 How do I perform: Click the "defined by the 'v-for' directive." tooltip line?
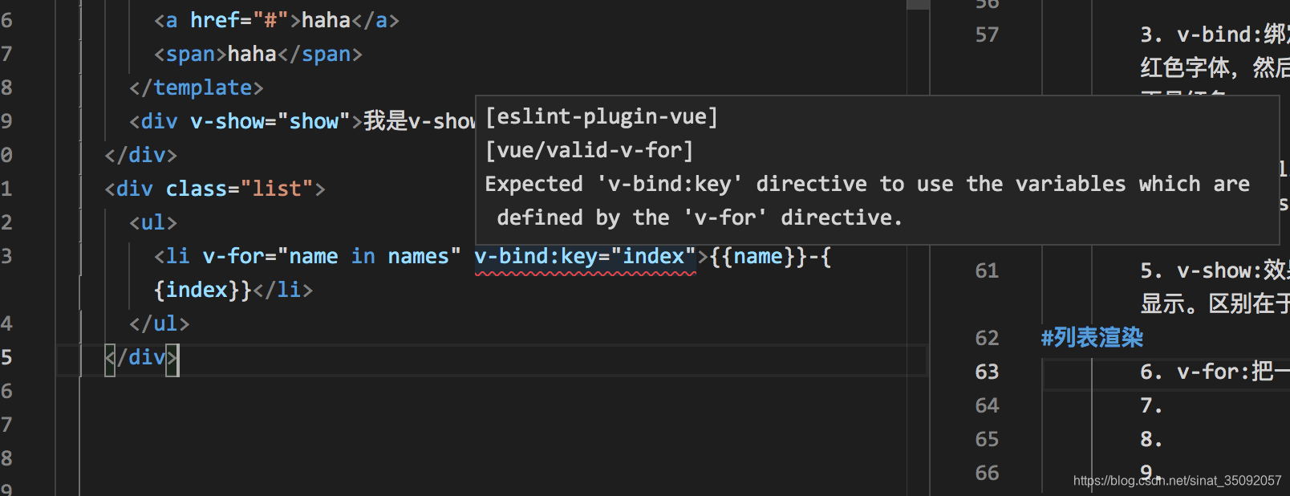(x=700, y=218)
